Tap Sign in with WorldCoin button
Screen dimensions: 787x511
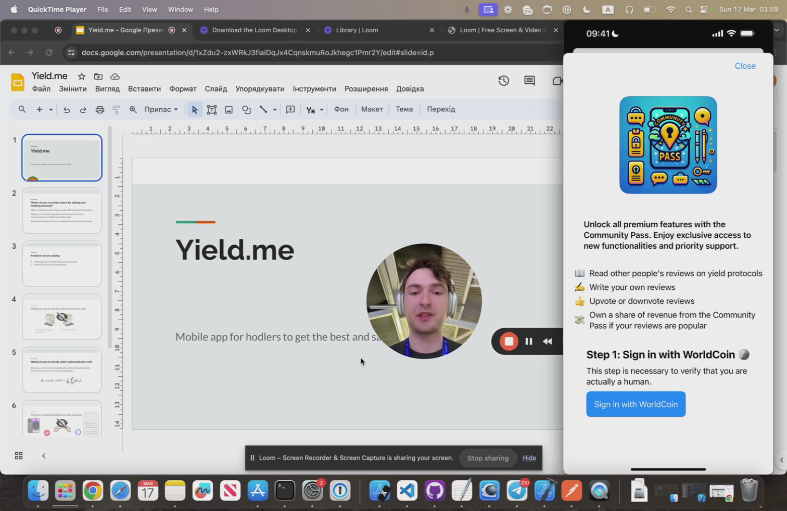click(x=636, y=404)
